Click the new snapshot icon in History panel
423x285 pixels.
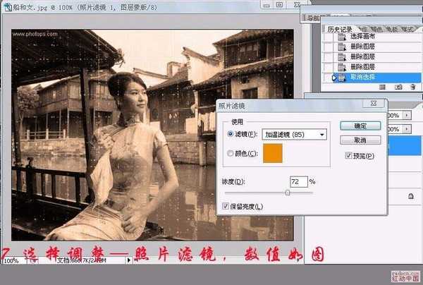pyautogui.click(x=398, y=86)
